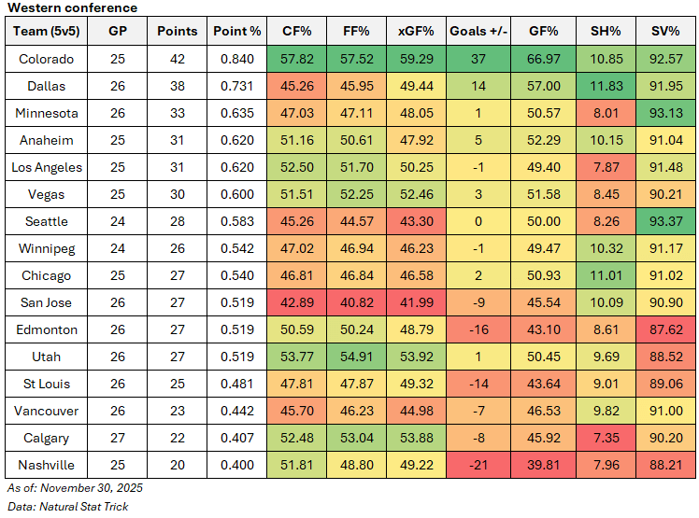Click San Jose's FF% cell showing 40.82

tap(356, 302)
